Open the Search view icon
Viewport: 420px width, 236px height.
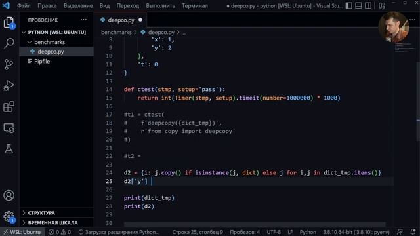(9, 43)
